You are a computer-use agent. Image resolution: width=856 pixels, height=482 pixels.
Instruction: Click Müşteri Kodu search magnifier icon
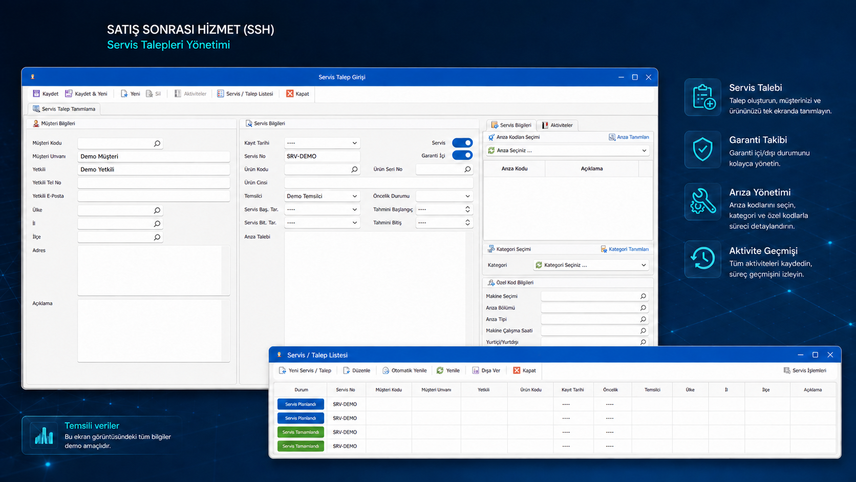(157, 143)
